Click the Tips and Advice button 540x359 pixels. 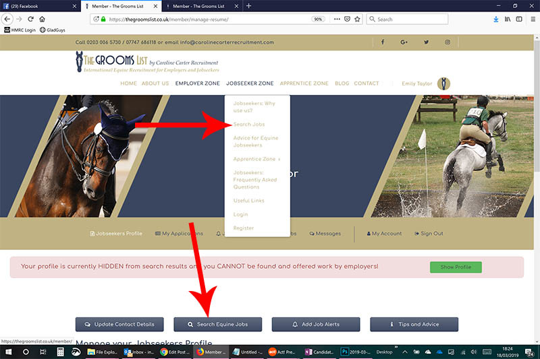click(x=414, y=324)
